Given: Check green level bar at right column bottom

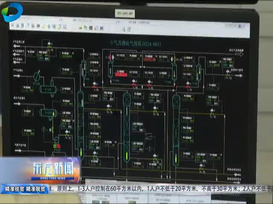Looking at the screenshot, I should [176, 159].
